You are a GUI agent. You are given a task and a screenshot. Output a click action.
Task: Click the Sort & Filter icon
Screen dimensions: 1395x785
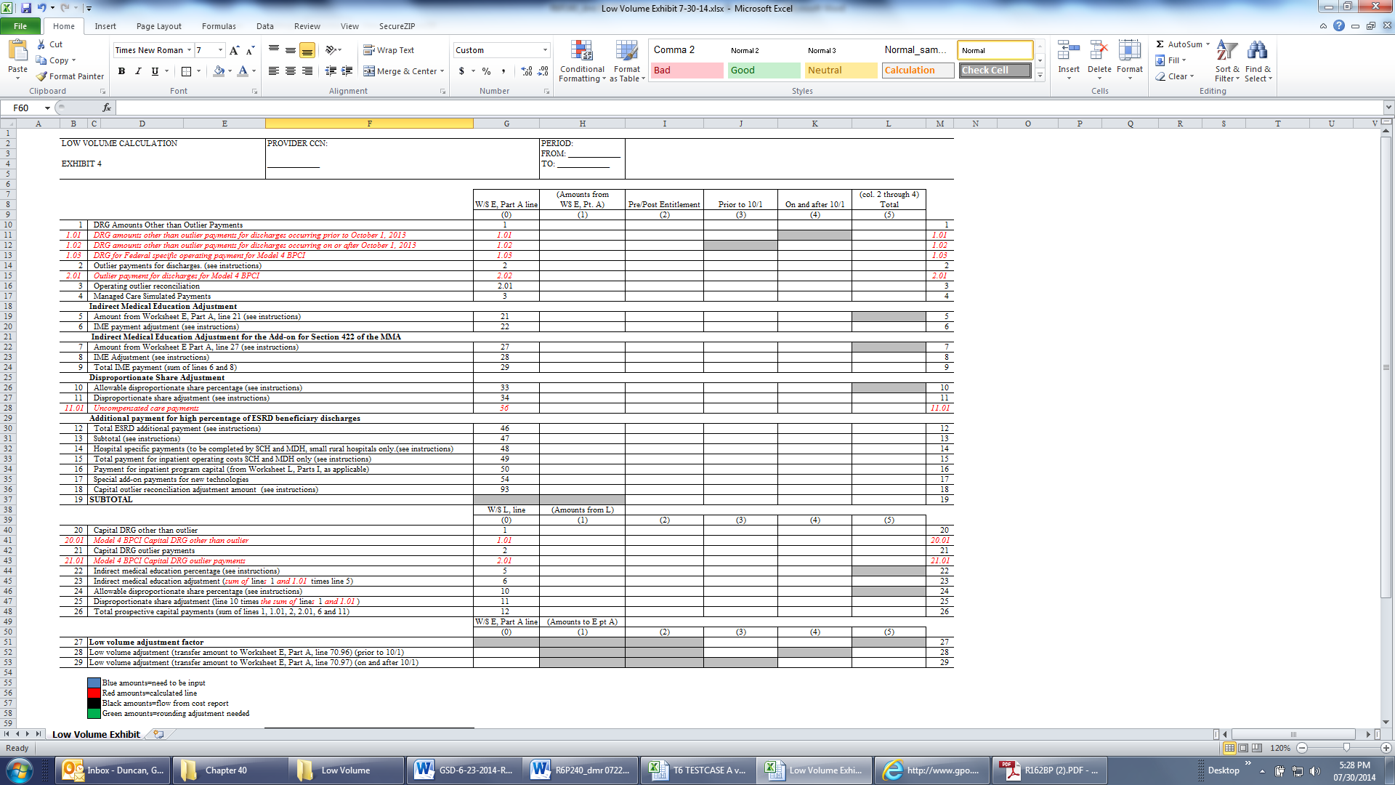[x=1226, y=51]
